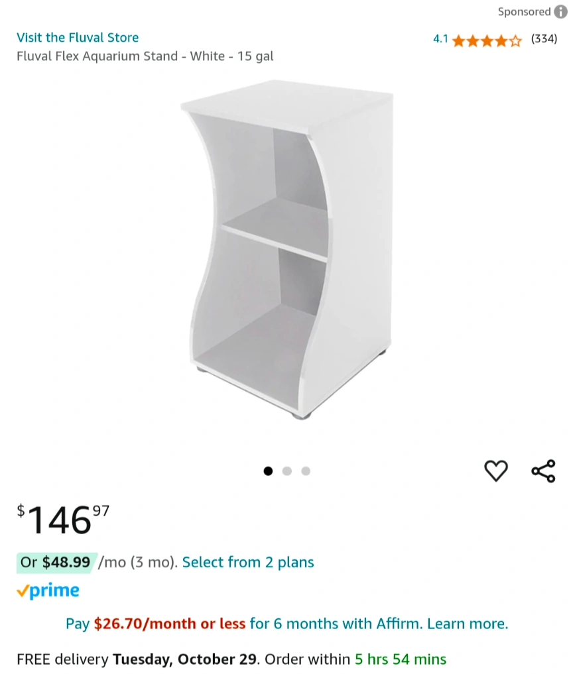Image resolution: width=573 pixels, height=674 pixels.
Task: Click the $146.97 price
Action: [x=63, y=520]
